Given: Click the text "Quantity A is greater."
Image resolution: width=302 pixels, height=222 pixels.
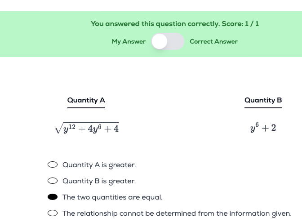Looking at the screenshot, I should (x=99, y=165).
